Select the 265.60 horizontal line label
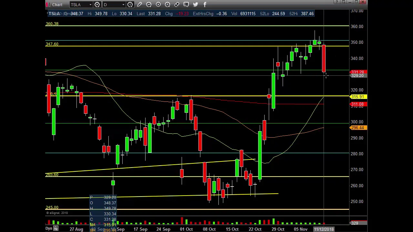413x232 pixels. 52,174
